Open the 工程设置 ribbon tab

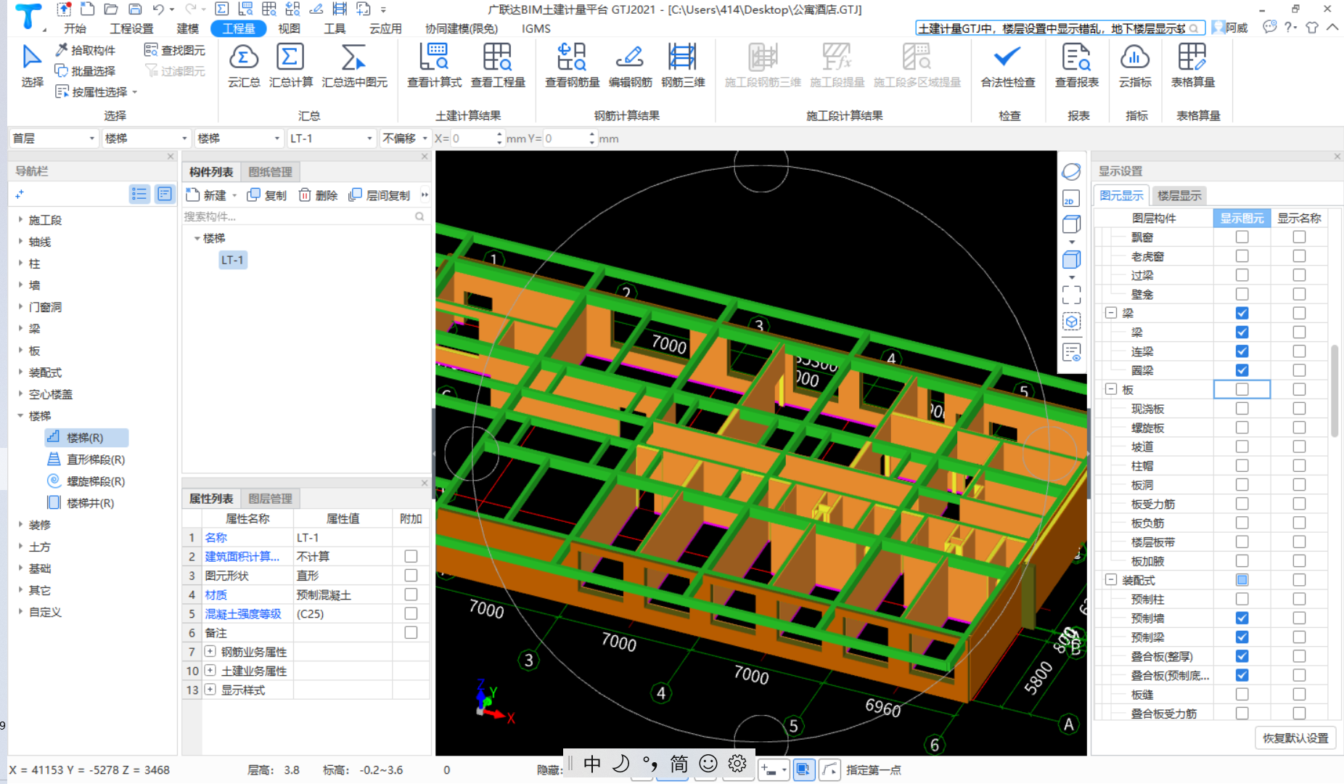point(131,28)
